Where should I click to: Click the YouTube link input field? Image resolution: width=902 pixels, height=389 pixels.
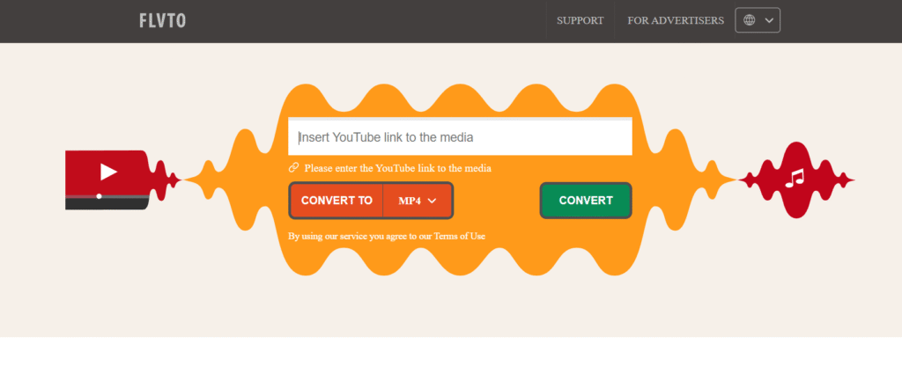pyautogui.click(x=460, y=136)
